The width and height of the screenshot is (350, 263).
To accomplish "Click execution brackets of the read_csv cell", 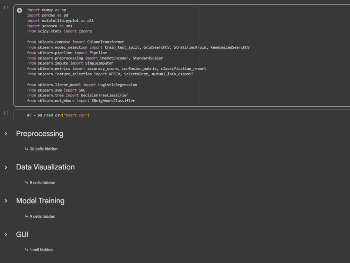I will point(6,113).
